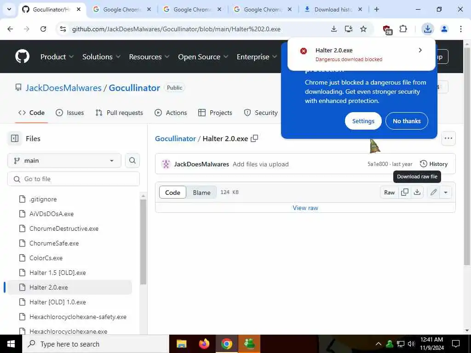Switch to the Download history browser tab
The image size is (471, 353).
(x=333, y=9)
